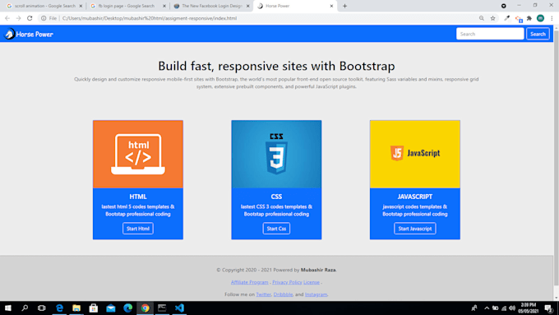Screen dimensions: 559x315
Task: Open the color picker eyedropper extension
Action: coord(506,18)
